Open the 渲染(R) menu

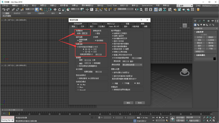(100, 6)
